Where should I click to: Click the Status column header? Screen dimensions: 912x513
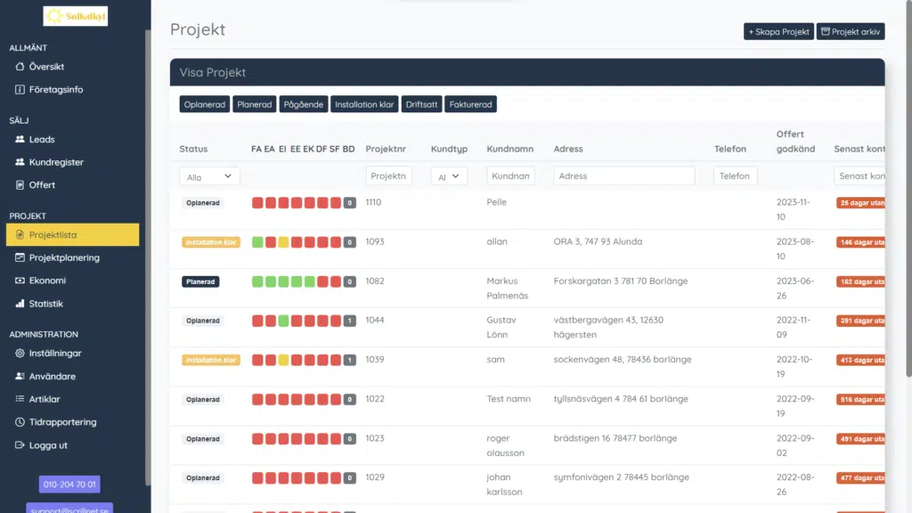coord(193,149)
